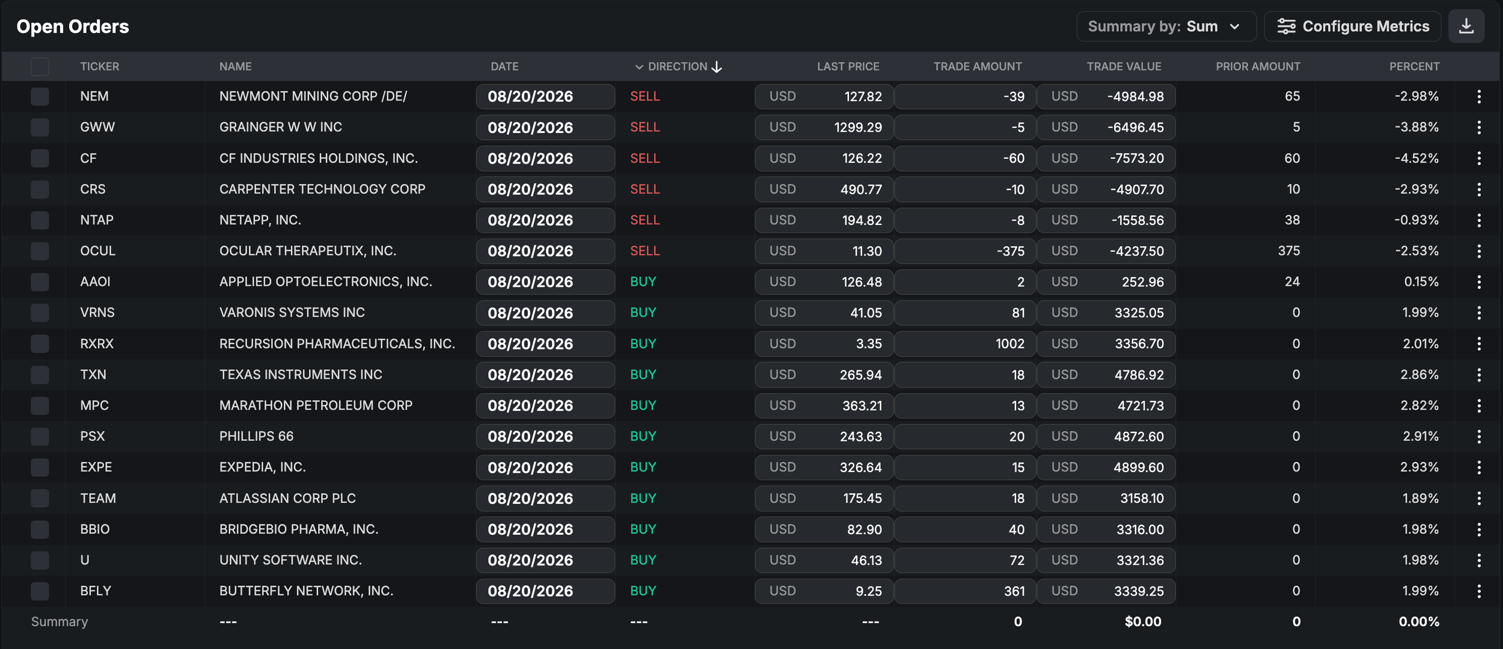Click the Direction sort arrow icon
The image size is (1503, 649).
coord(717,67)
